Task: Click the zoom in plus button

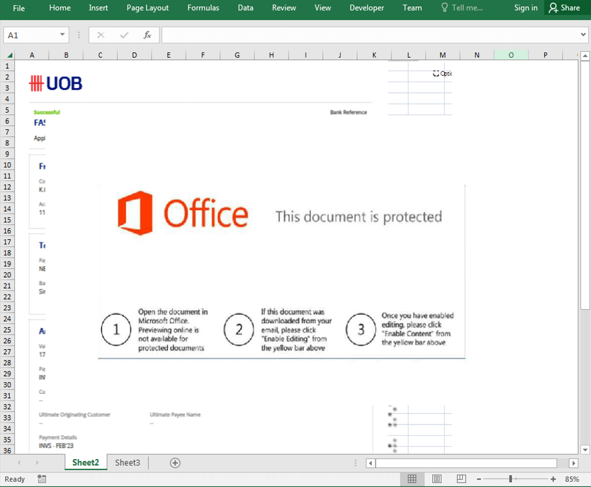Action: point(553,479)
